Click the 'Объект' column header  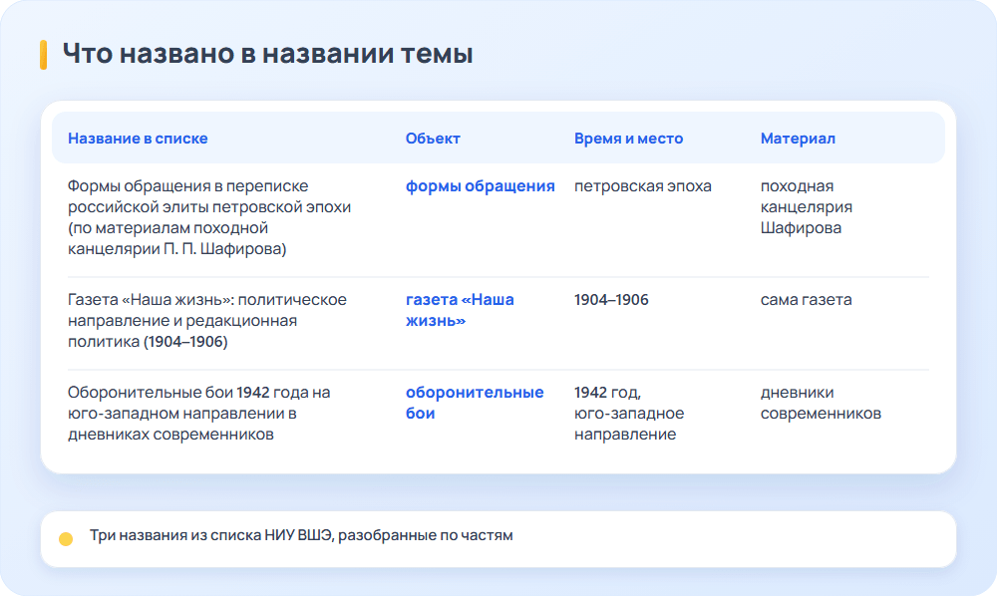pos(433,139)
